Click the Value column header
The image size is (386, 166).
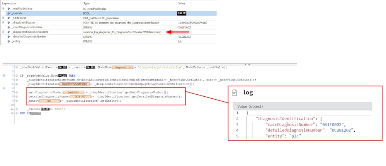(182, 3)
